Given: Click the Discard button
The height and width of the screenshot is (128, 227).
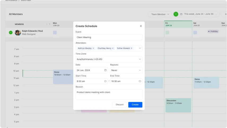Looking at the screenshot, I should (120, 105).
